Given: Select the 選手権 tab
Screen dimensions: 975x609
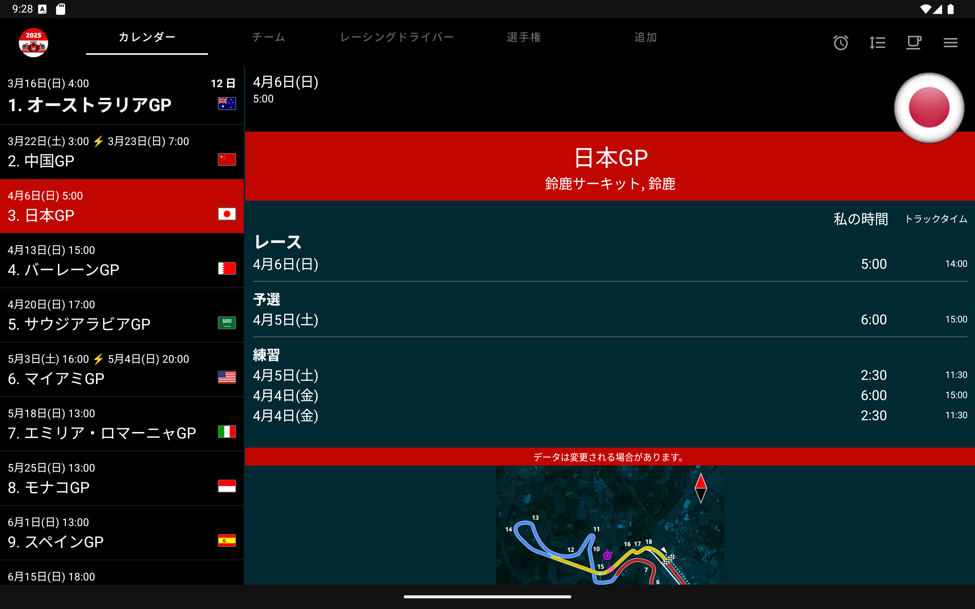Looking at the screenshot, I should point(524,37).
